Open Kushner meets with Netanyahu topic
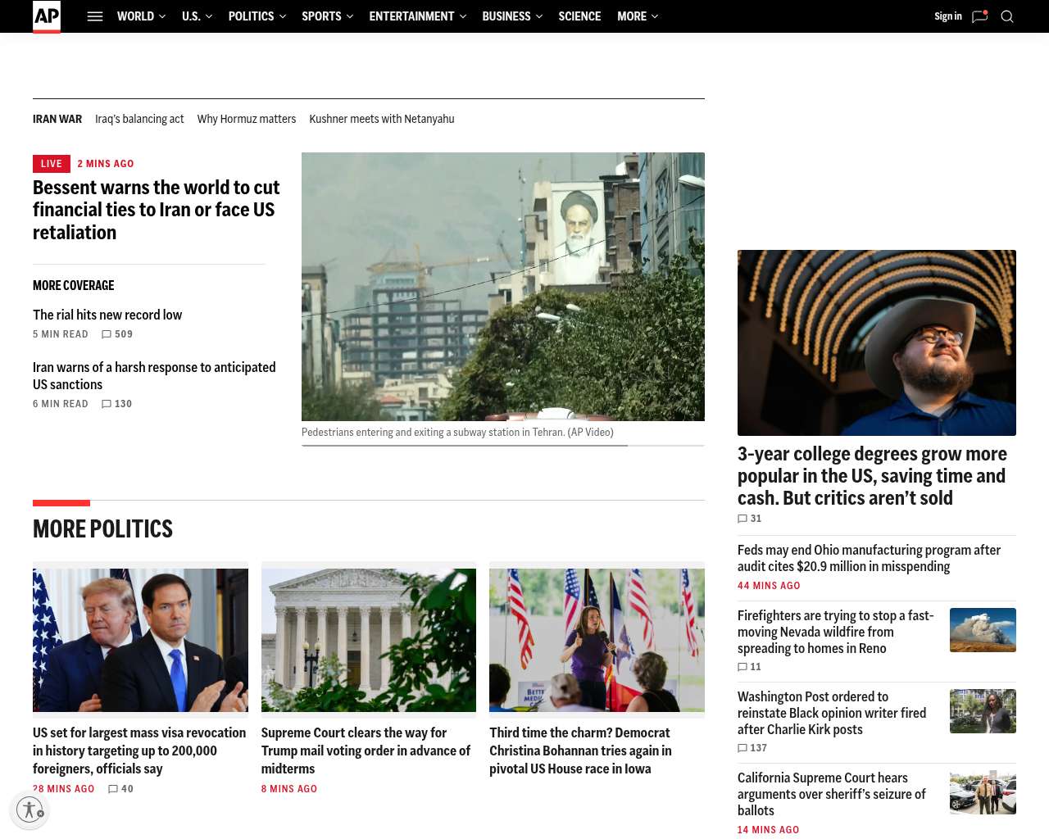This screenshot has width=1049, height=839. [382, 119]
